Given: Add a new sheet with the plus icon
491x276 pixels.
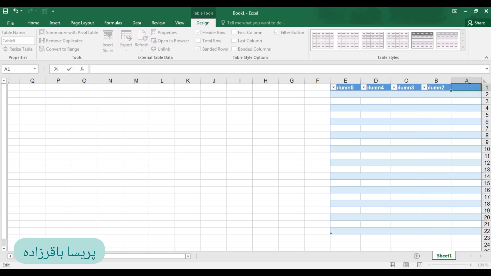Looking at the screenshot, I should coord(417,256).
